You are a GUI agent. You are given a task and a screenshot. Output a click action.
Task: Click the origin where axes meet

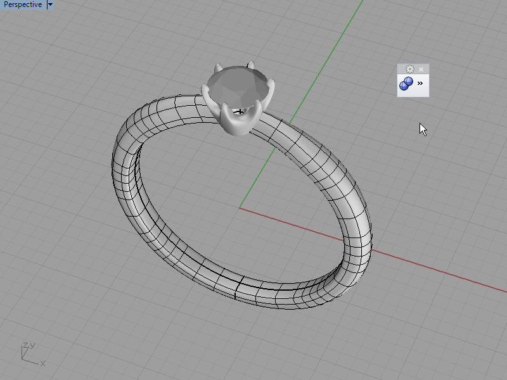point(240,207)
